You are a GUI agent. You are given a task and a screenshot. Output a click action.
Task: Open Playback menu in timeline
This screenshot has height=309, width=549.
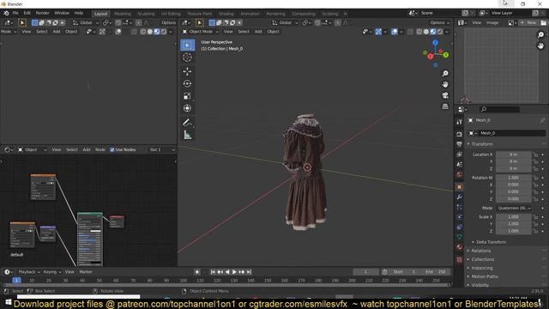coord(28,272)
